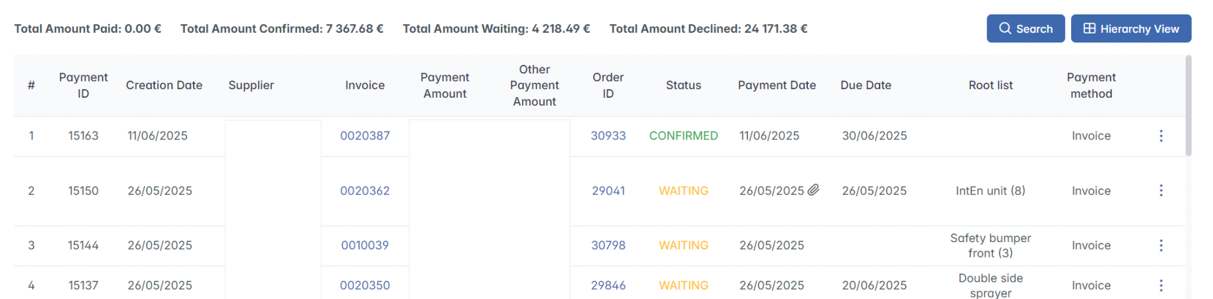Open actions menu for payment 15150
The width and height of the screenshot is (1213, 299).
tap(1160, 190)
